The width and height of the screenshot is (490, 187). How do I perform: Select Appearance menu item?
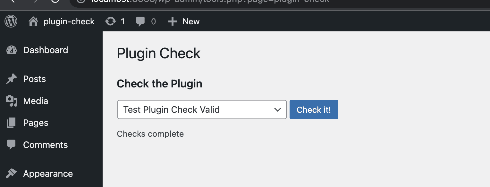tap(48, 174)
